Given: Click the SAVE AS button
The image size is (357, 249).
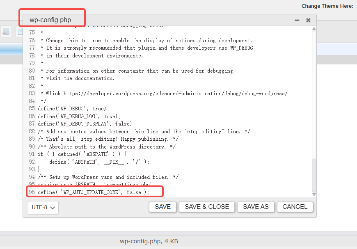Looking at the screenshot, I should (x=256, y=207).
